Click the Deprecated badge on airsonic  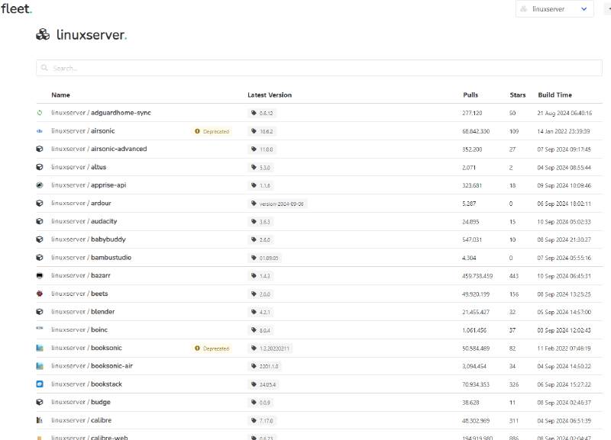pyautogui.click(x=212, y=131)
